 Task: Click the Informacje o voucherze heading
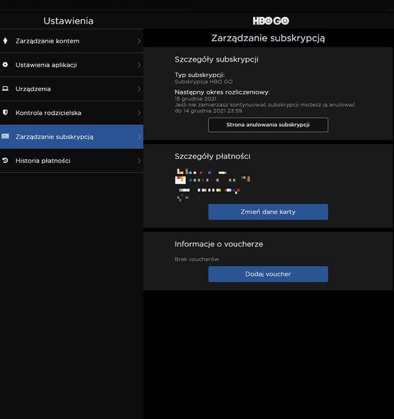tap(219, 244)
